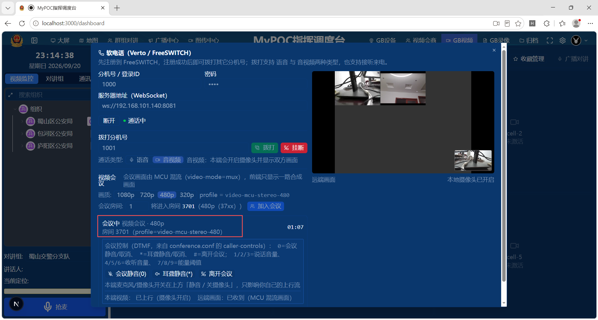Toggle 会议静音(0) conference mute
This screenshot has height=320, width=598.
point(127,274)
